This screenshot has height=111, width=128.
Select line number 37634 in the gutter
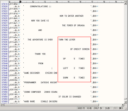[x=5, y=40]
